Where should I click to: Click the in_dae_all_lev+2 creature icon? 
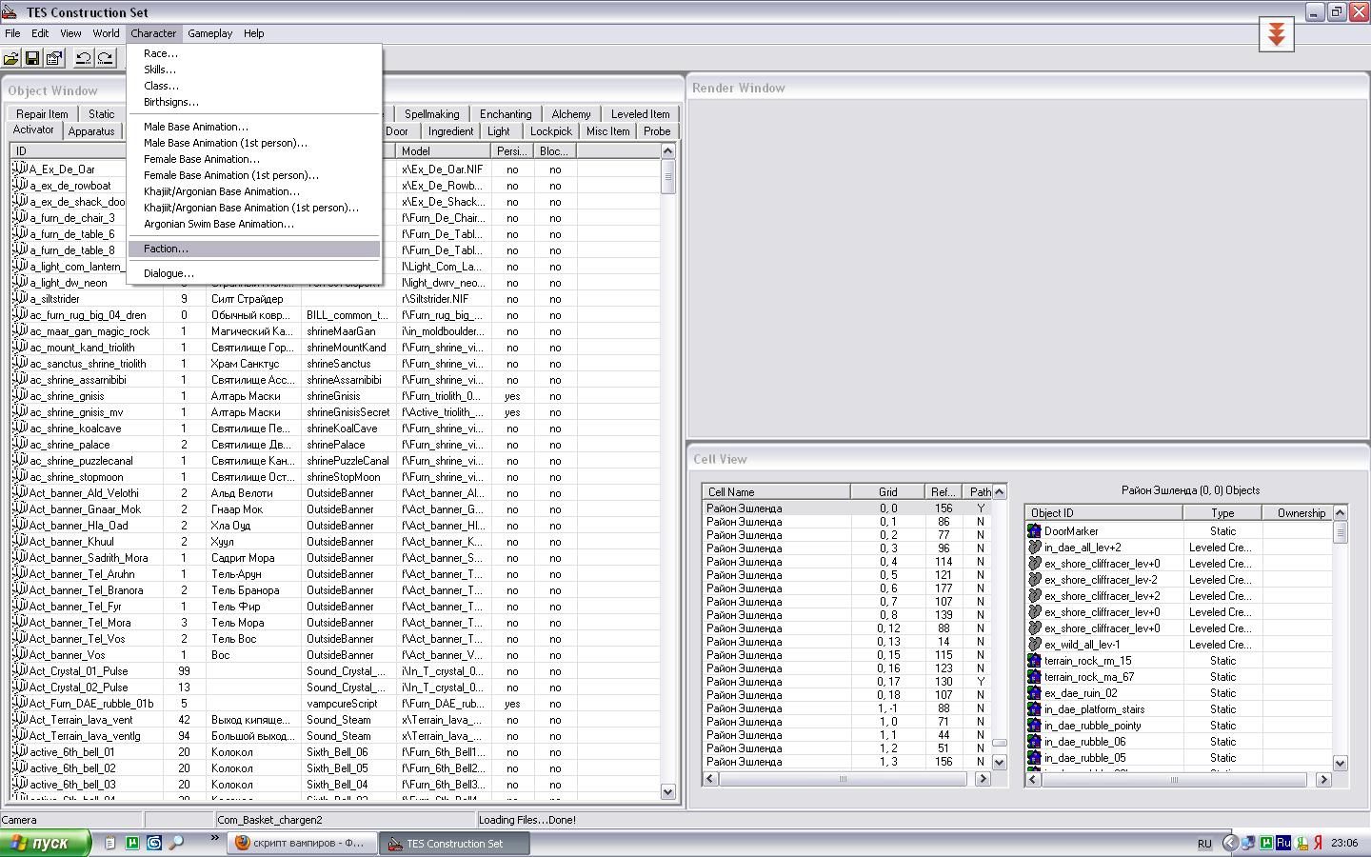click(x=1034, y=547)
